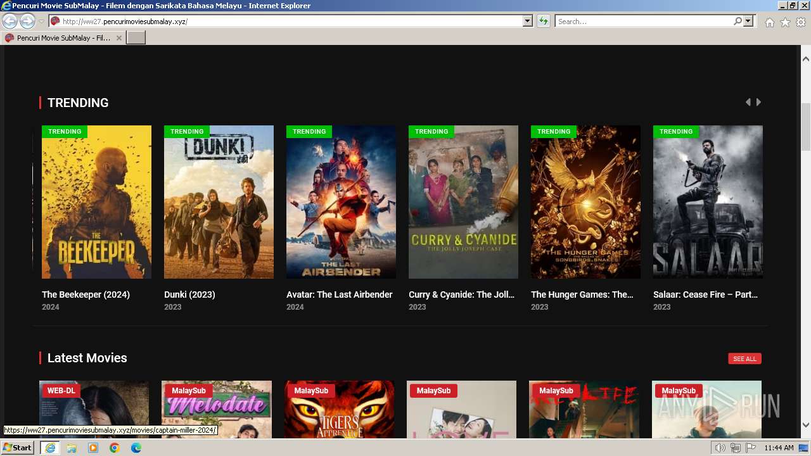Click the Salaar: Cease Fire title link
The height and width of the screenshot is (456, 811).
[705, 294]
